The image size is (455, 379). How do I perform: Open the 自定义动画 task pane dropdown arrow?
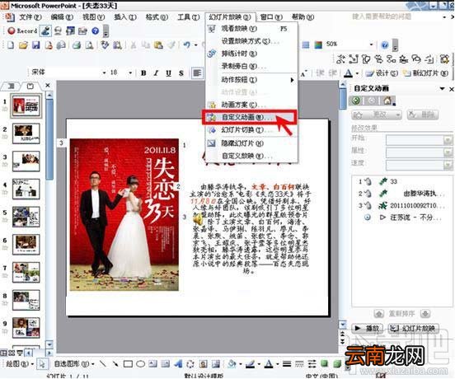click(442, 88)
